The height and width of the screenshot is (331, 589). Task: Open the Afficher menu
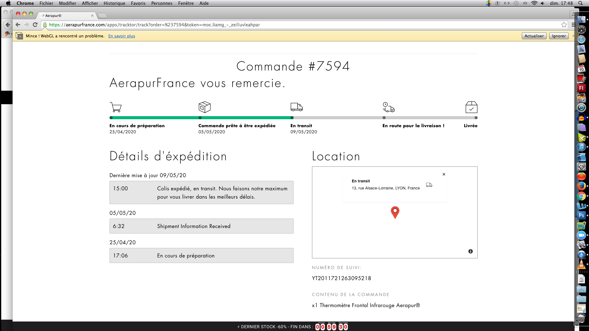tap(90, 3)
